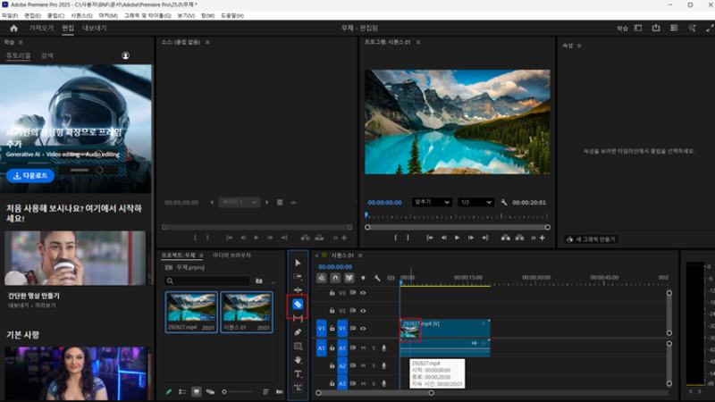Open Program monitor button editor plus icon
Viewport: 715px width, 402px height.
543,238
